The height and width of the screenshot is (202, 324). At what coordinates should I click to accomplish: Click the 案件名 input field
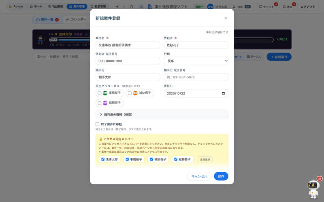point(128,45)
